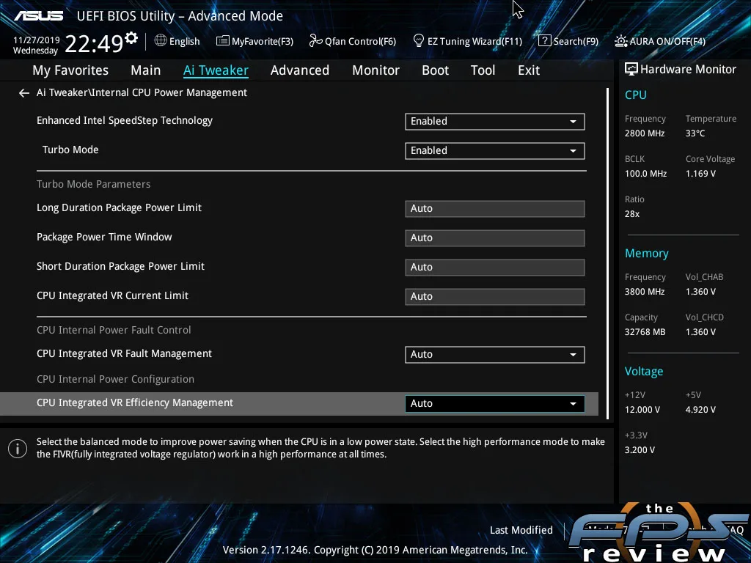The image size is (751, 563).
Task: Open the Turbo Mode dropdown
Action: [x=495, y=151]
